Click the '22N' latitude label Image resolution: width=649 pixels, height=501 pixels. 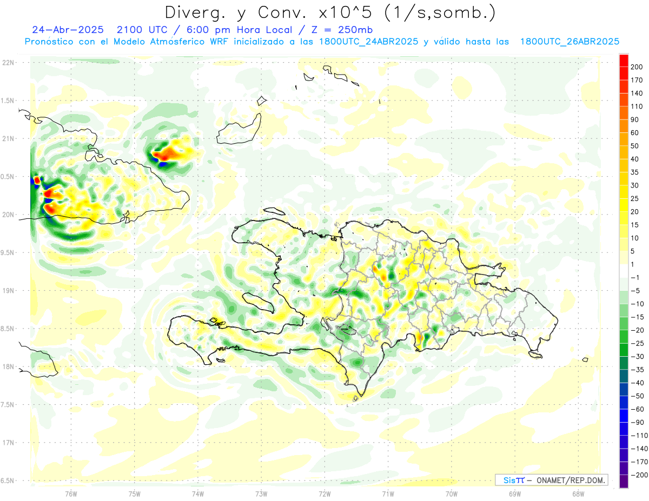8,63
